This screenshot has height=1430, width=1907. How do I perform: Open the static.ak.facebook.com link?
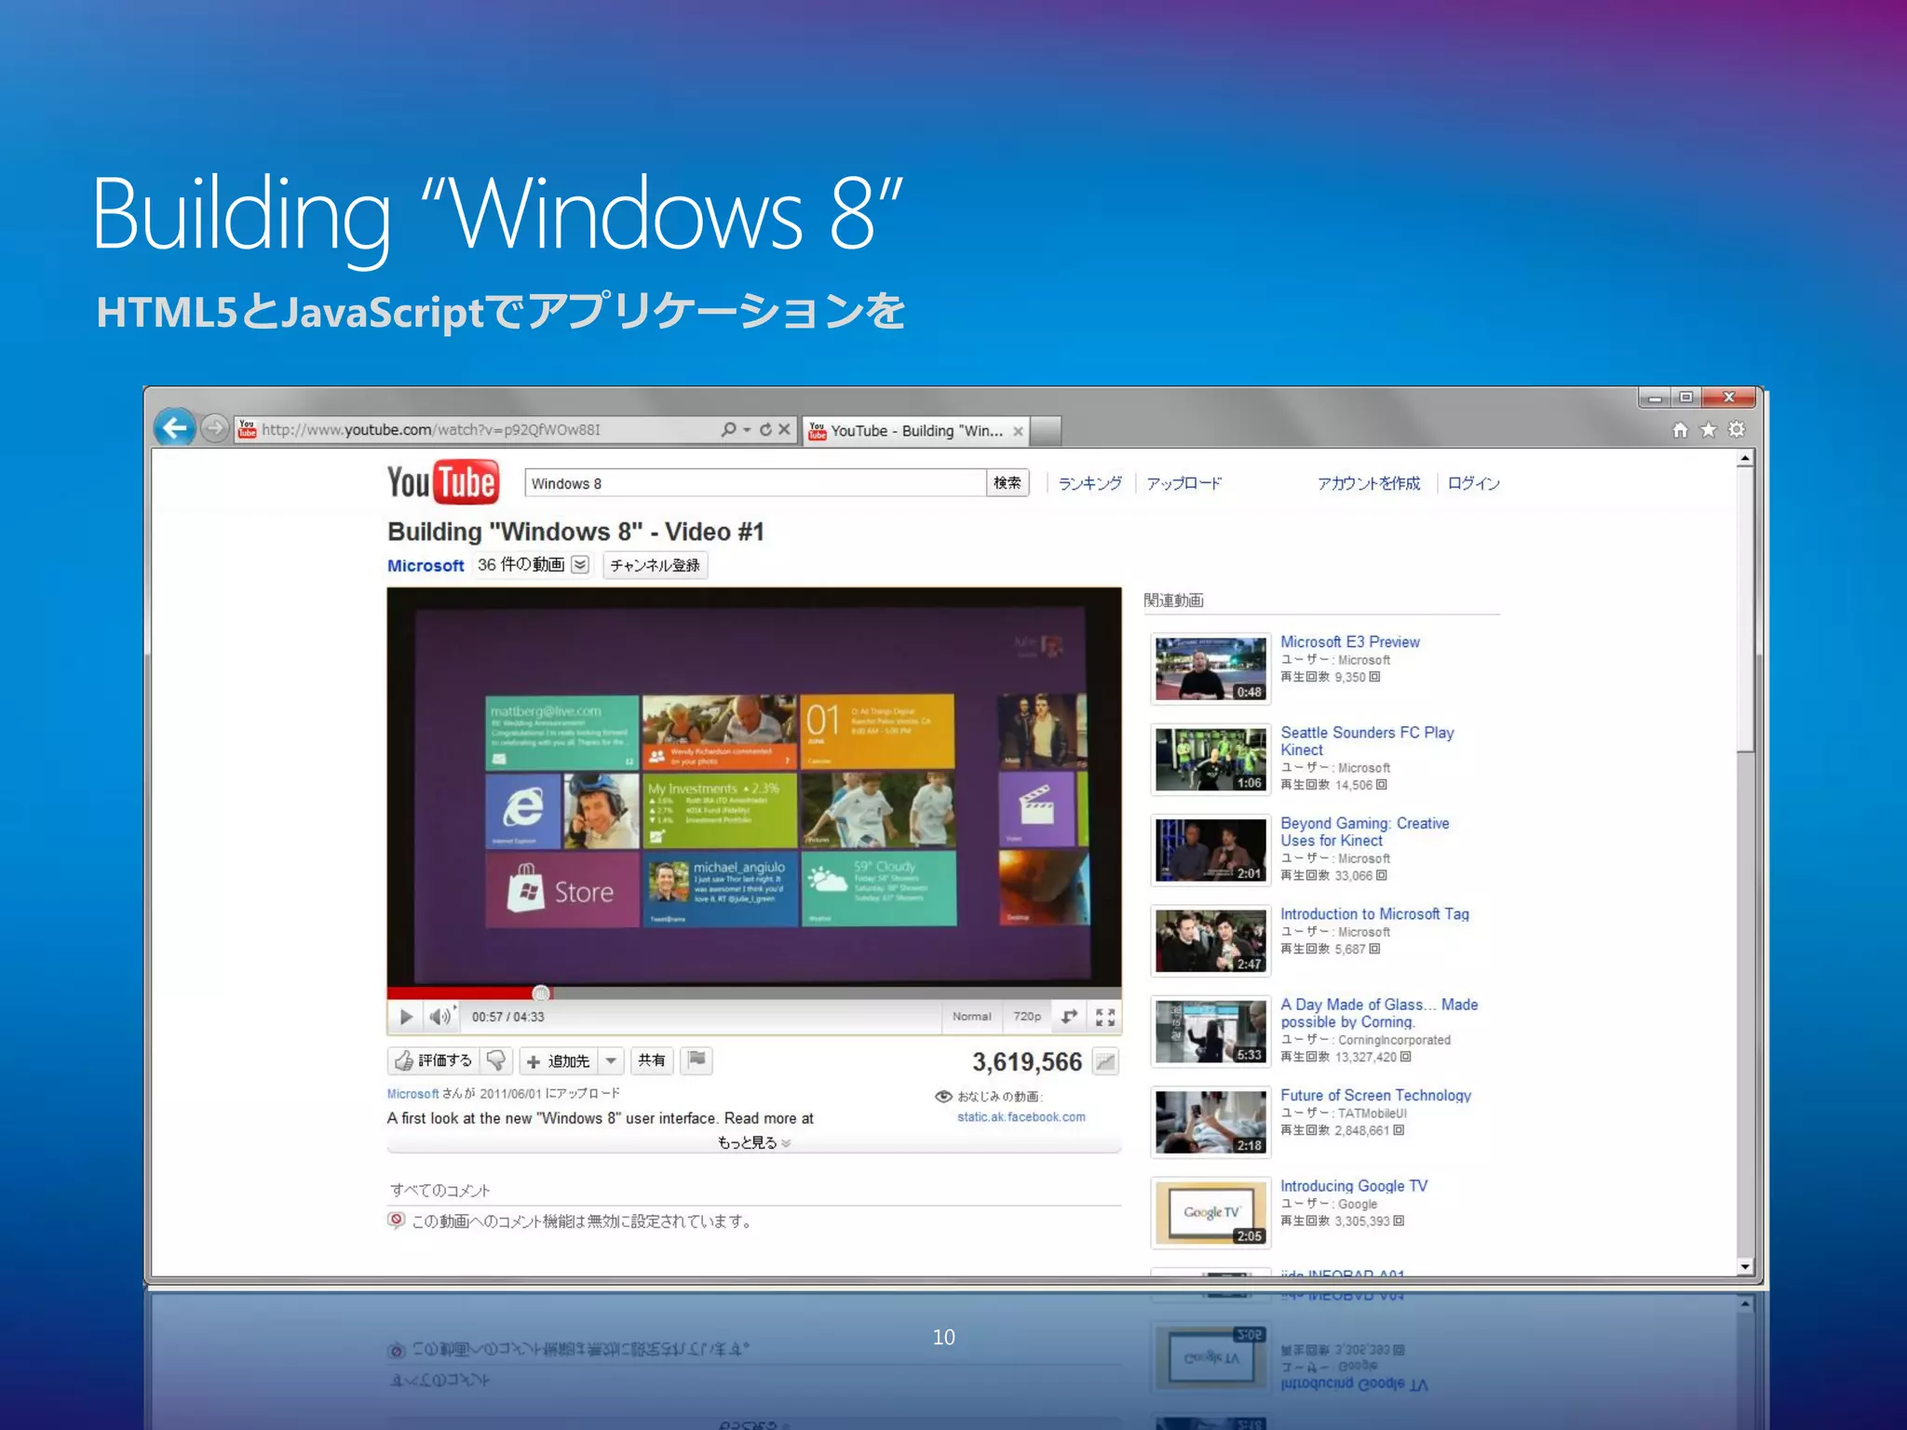1021,1117
